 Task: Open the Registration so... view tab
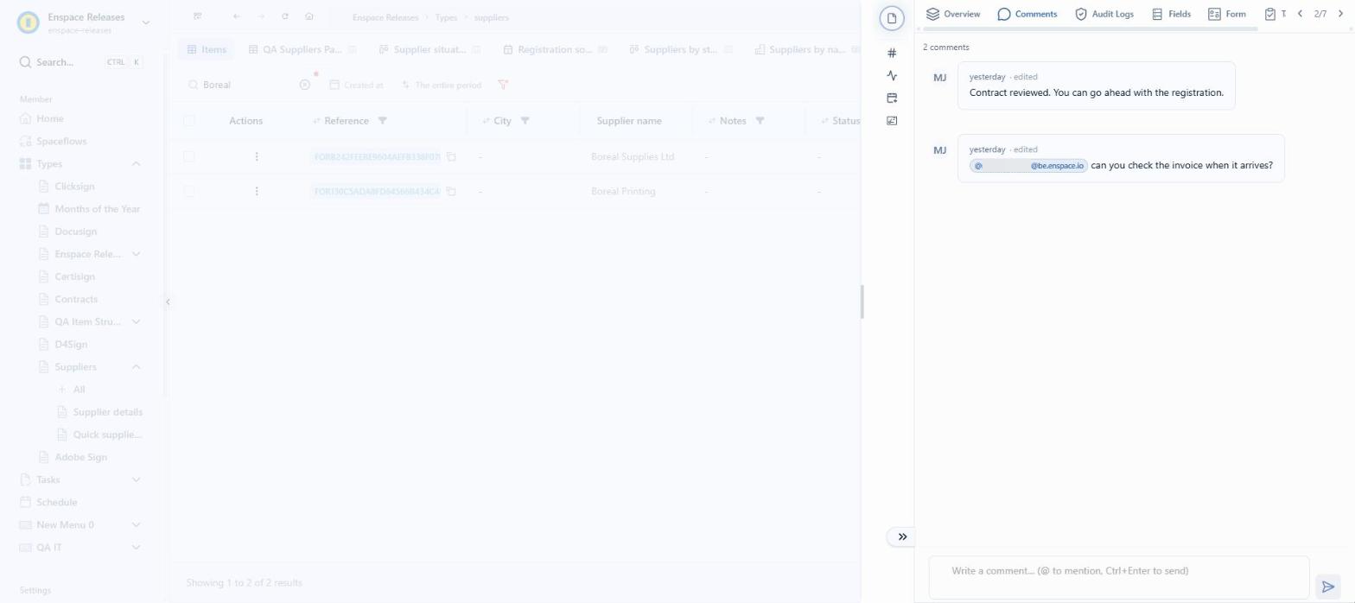pyautogui.click(x=556, y=49)
